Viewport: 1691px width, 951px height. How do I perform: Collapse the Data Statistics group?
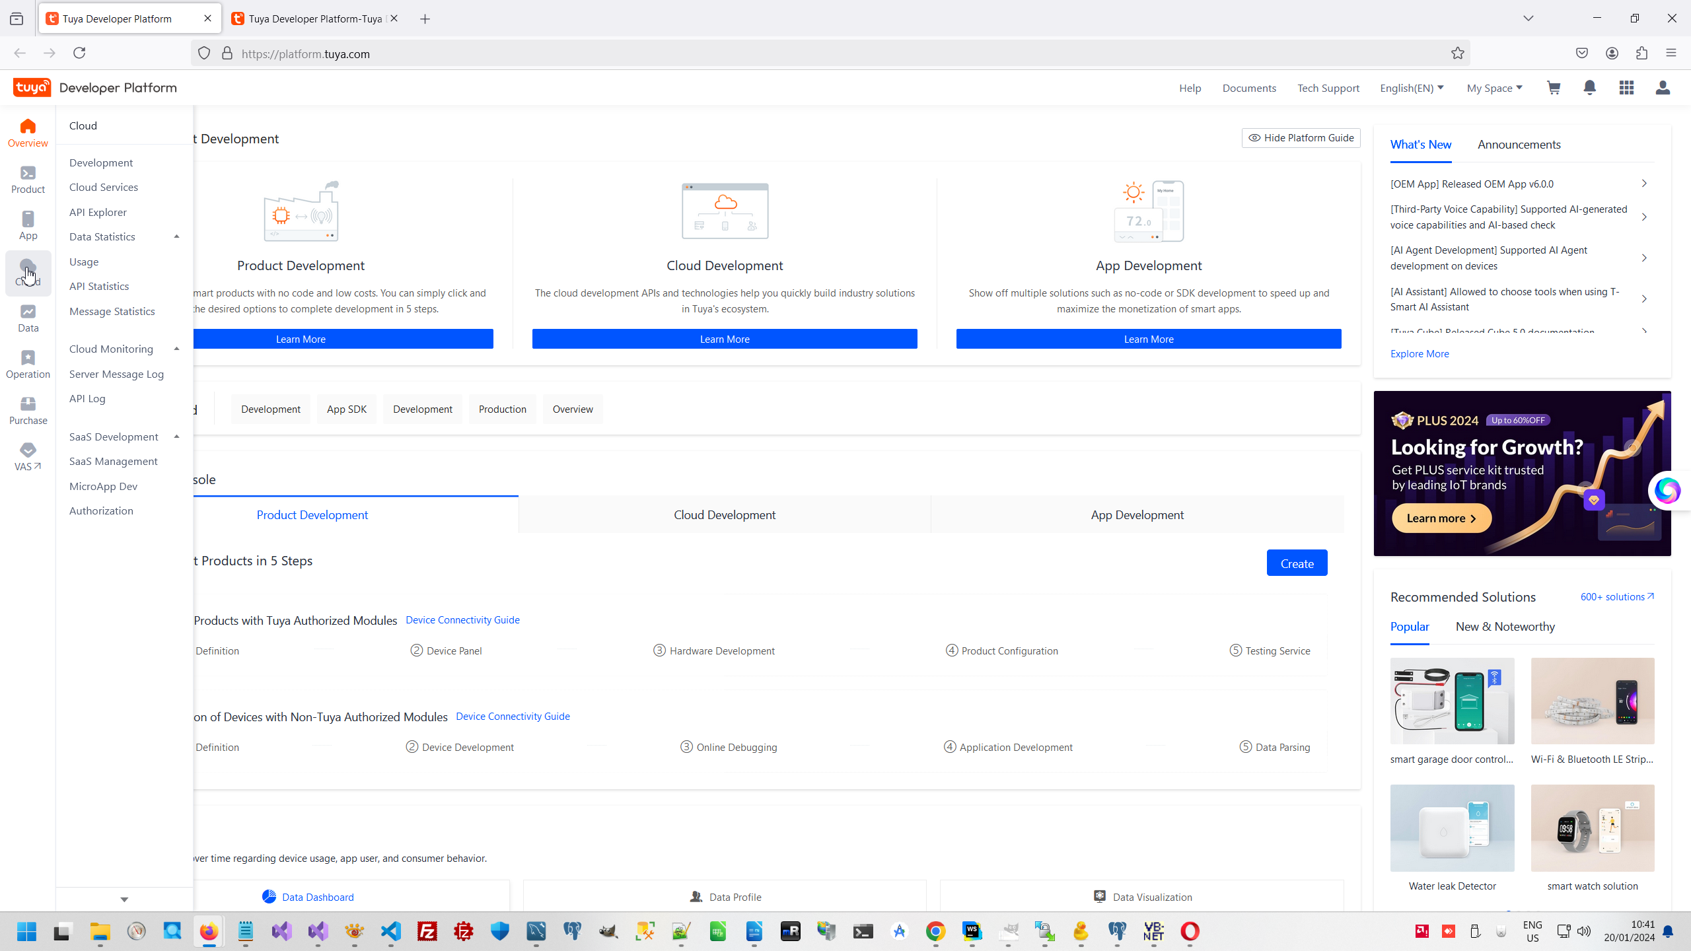point(176,236)
